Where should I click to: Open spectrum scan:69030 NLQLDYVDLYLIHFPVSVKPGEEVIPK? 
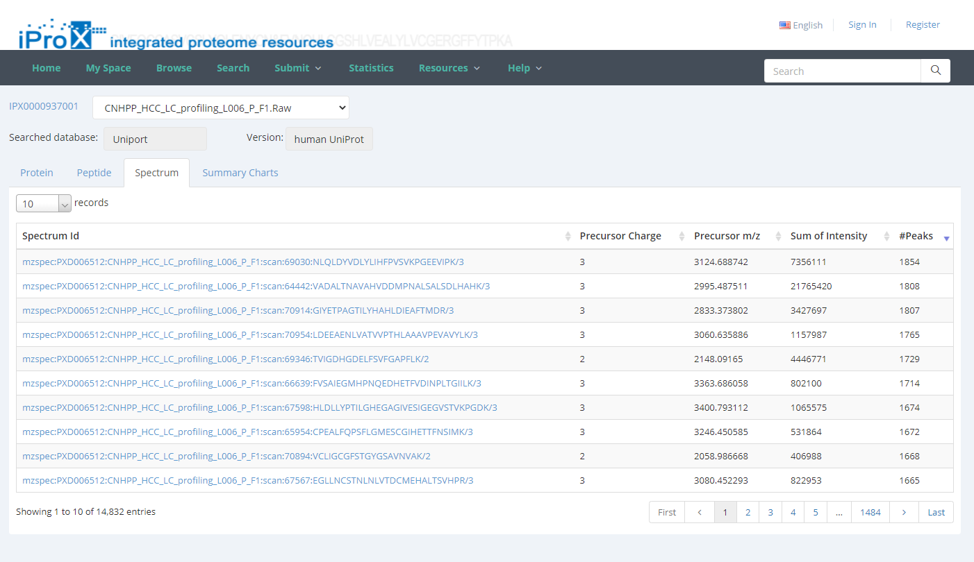click(x=243, y=262)
